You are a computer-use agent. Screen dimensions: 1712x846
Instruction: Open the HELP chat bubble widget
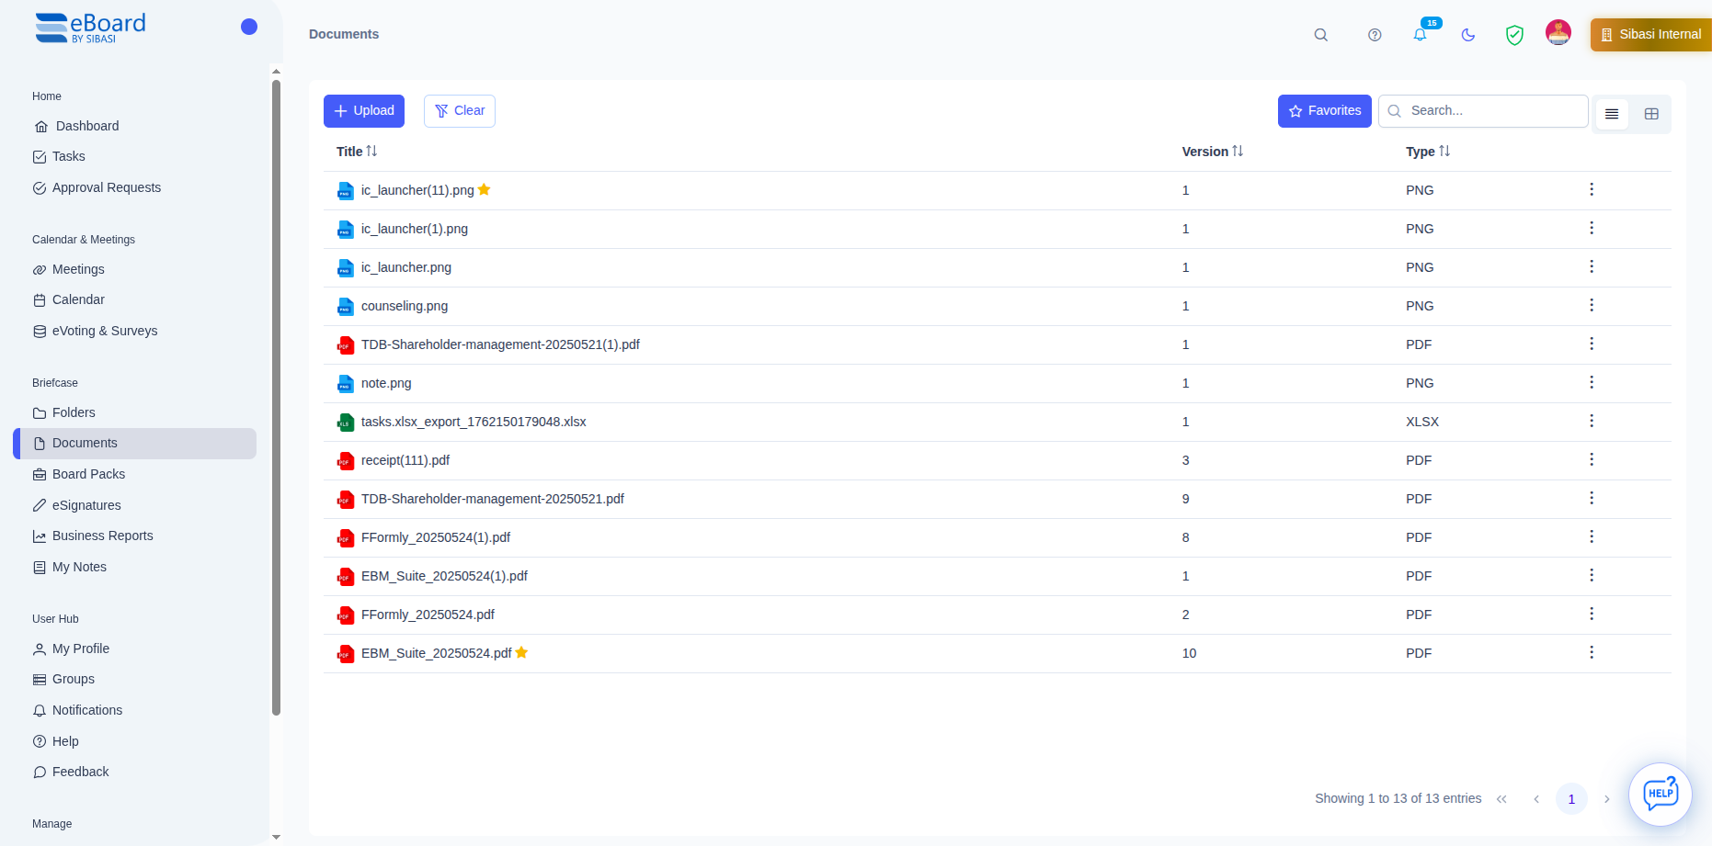point(1661,795)
